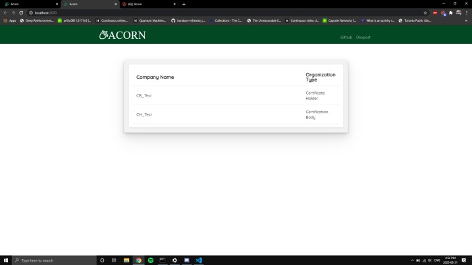
Task: Close the '(6) | Acorn' tab
Action: [x=174, y=4]
